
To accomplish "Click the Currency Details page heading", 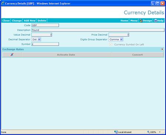I will 144,13.
